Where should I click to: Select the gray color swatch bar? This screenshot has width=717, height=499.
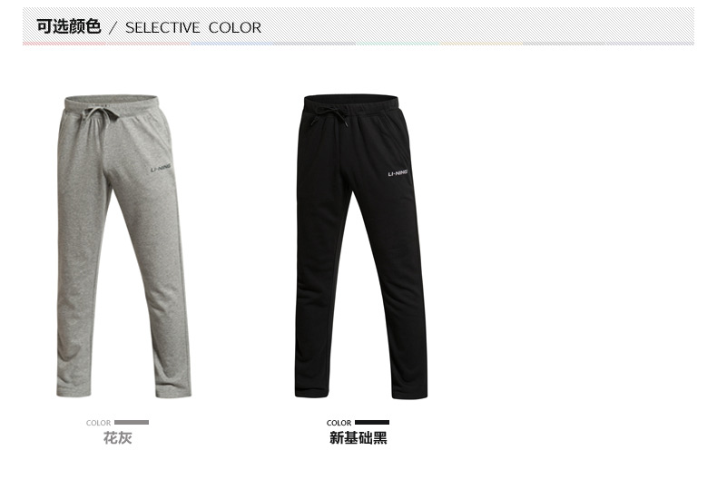[x=132, y=423]
